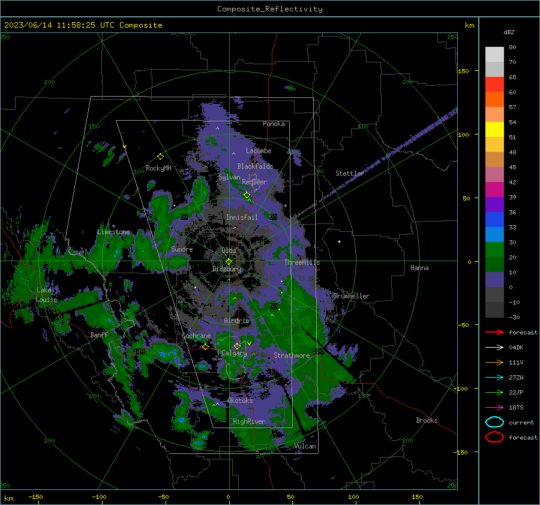Select the magenta 42 dBZ color swatch
Screen dimensions: 540x505
coord(494,189)
